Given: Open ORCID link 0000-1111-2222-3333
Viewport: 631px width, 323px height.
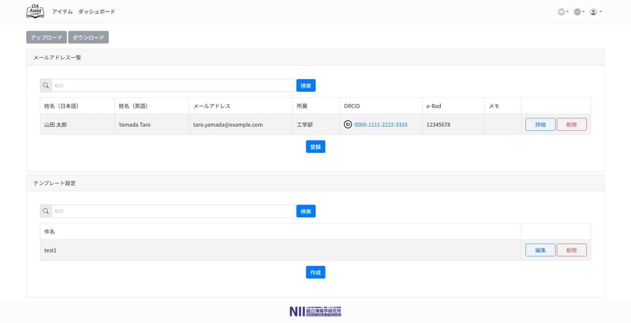Looking at the screenshot, I should coord(381,125).
